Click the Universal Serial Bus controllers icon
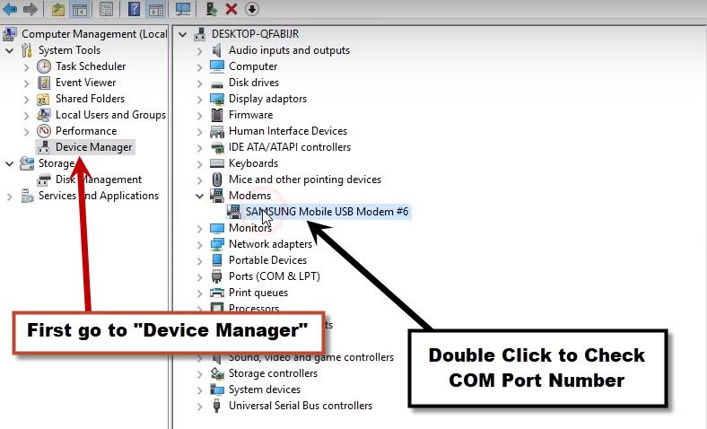The width and height of the screenshot is (707, 429). pos(217,406)
